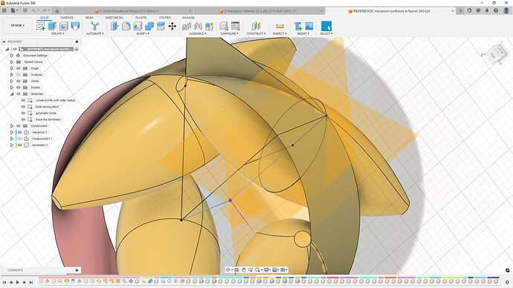Viewport: 513px width, 288px height.
Task: Click the timeline Play button
Action: [x=18, y=282]
